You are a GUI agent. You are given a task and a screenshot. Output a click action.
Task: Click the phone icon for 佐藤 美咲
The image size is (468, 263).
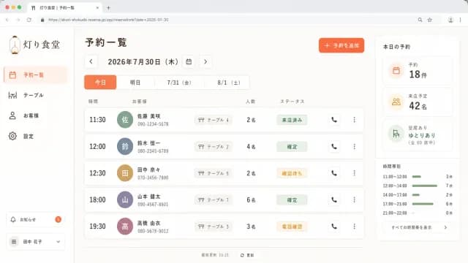click(x=334, y=120)
